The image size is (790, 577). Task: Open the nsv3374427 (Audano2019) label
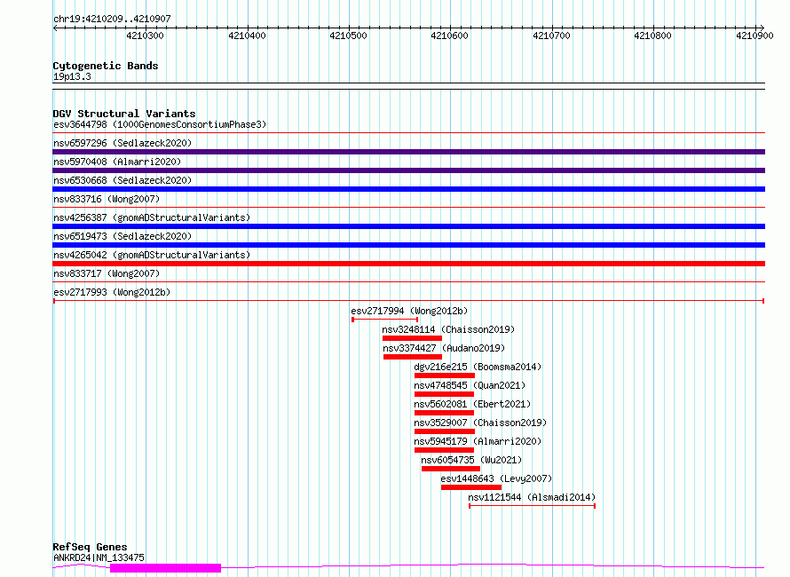pyautogui.click(x=444, y=348)
